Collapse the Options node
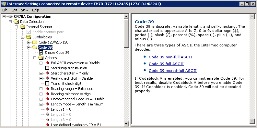 [35, 58]
